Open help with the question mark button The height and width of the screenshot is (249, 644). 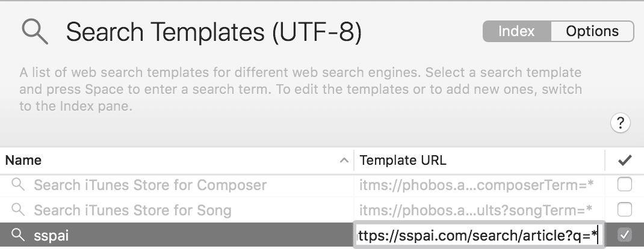click(x=620, y=123)
